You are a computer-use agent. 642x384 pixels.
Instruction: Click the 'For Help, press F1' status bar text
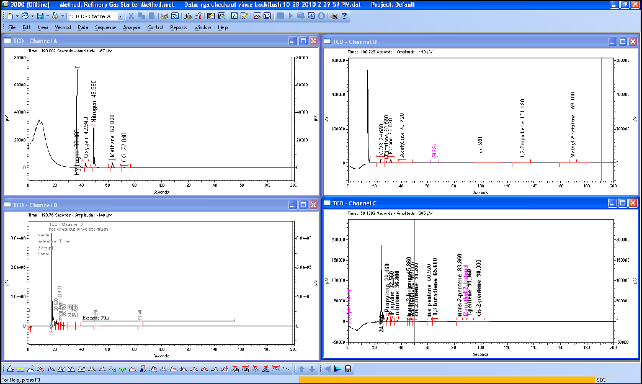(x=21, y=380)
